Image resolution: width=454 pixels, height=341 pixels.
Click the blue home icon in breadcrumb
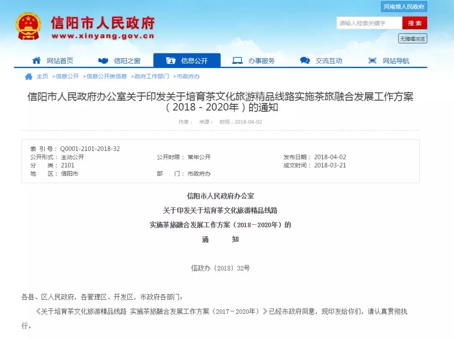click(29, 77)
